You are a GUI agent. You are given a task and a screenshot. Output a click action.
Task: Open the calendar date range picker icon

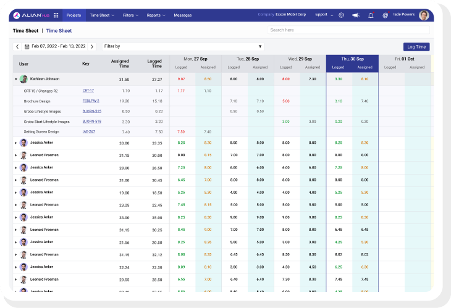[x=27, y=46]
